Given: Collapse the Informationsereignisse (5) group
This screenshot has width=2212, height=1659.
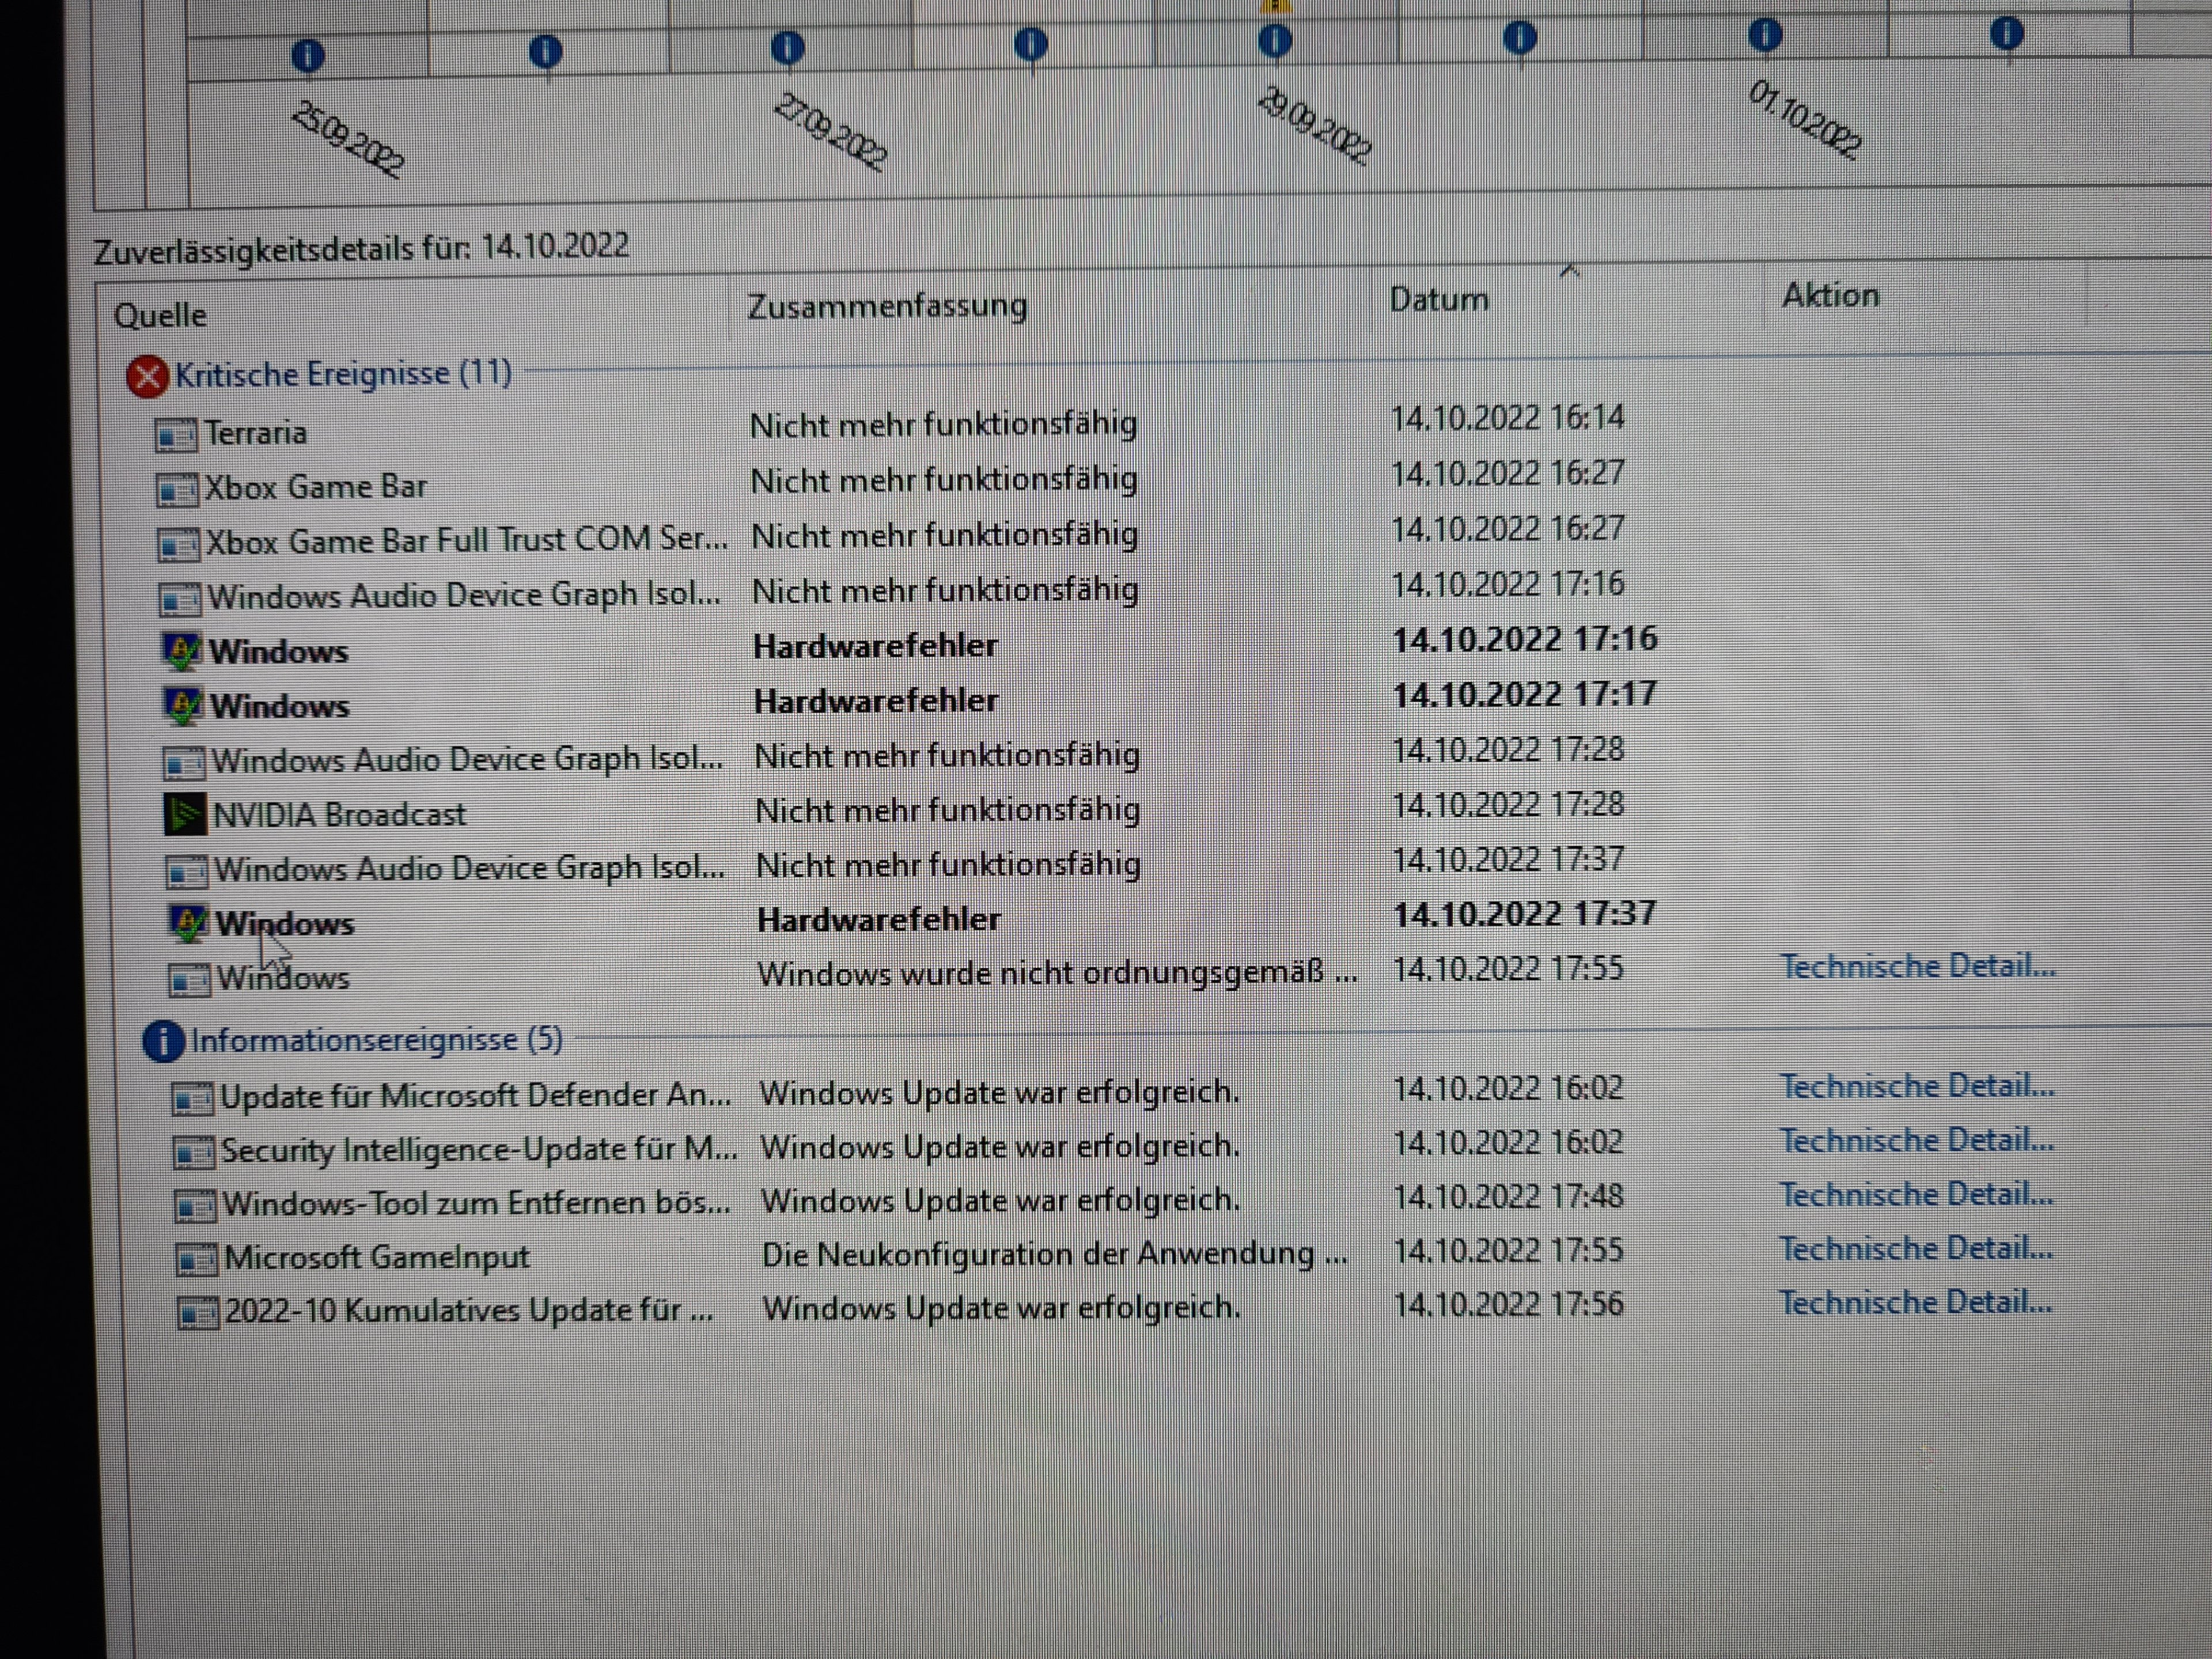Looking at the screenshot, I should click(376, 1040).
